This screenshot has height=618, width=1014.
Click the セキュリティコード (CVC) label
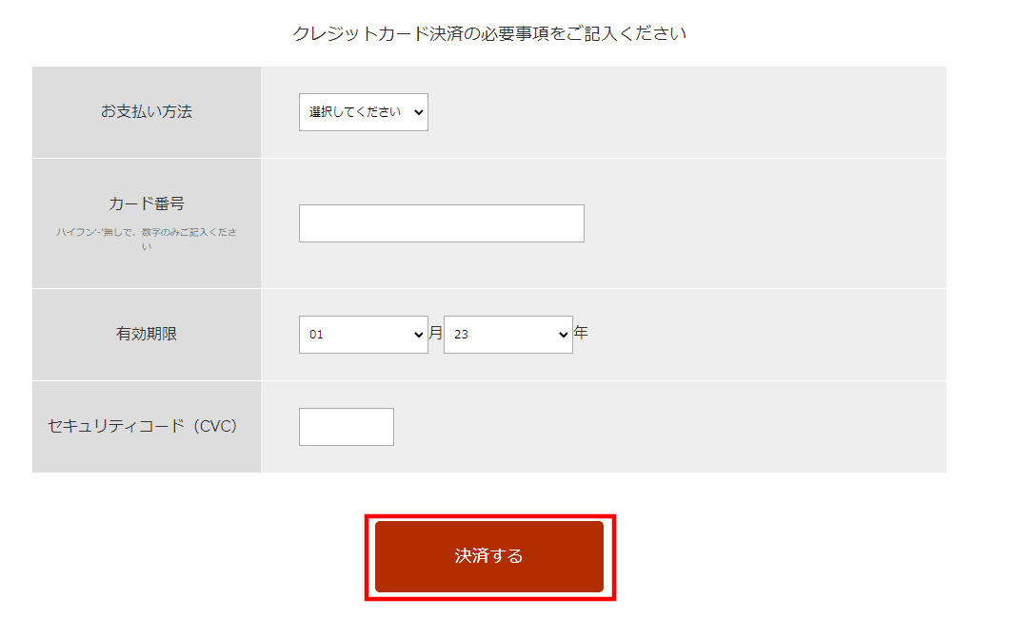click(x=143, y=426)
